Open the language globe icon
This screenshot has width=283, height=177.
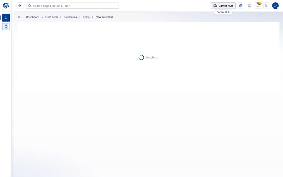(241, 6)
